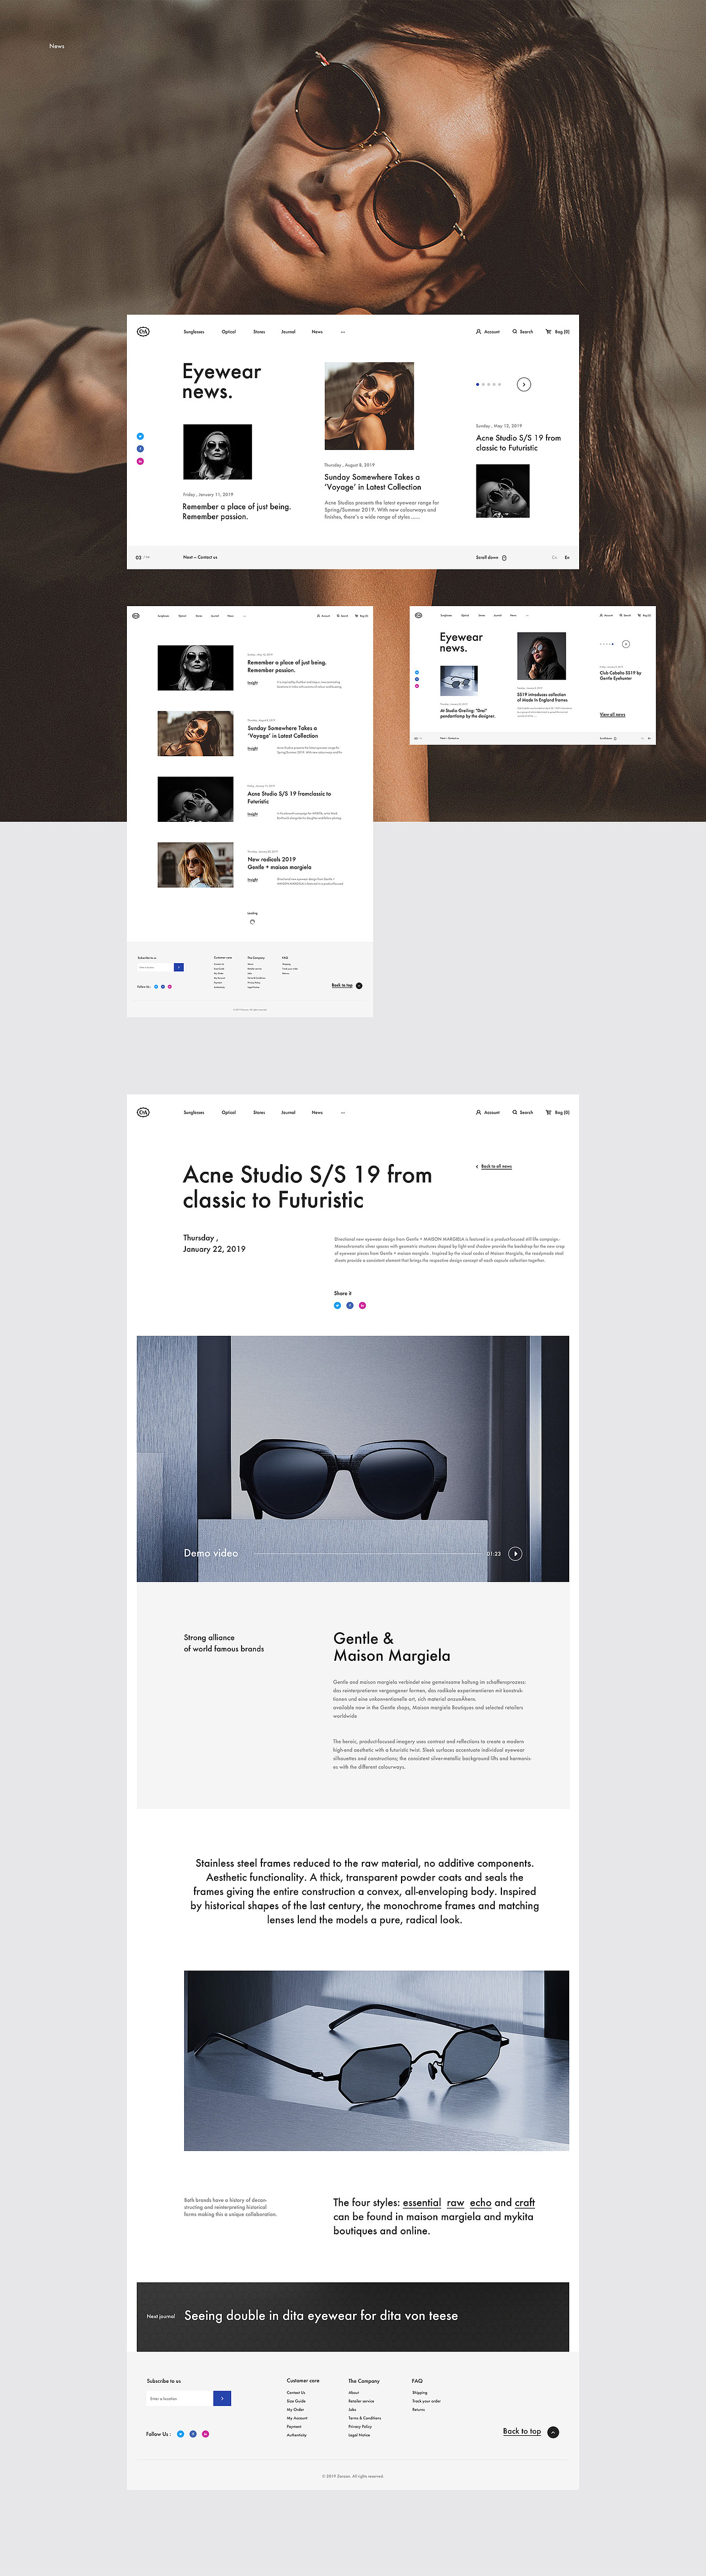Open the Bag (0) cart in top Eyewear news page

point(557,331)
